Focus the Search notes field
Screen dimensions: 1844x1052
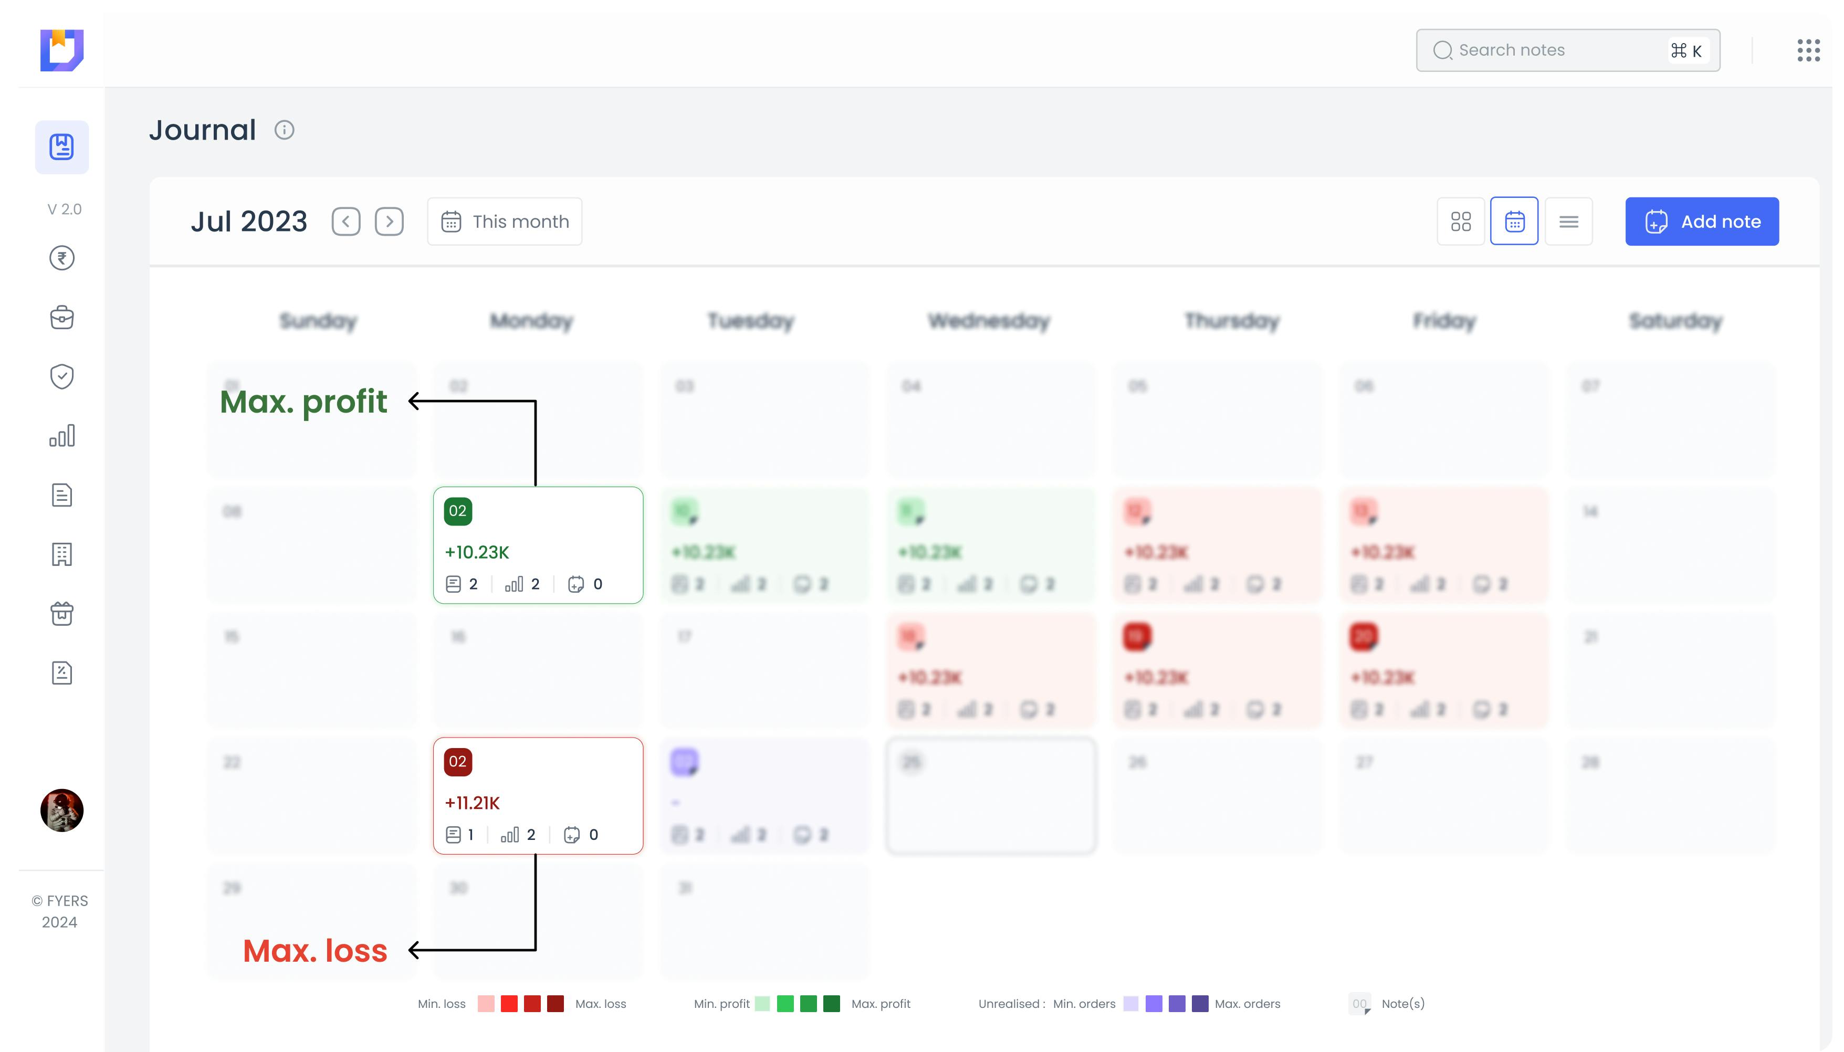pyautogui.click(x=1554, y=50)
